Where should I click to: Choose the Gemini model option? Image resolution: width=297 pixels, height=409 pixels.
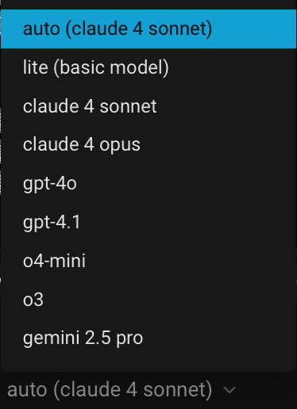coord(148,338)
